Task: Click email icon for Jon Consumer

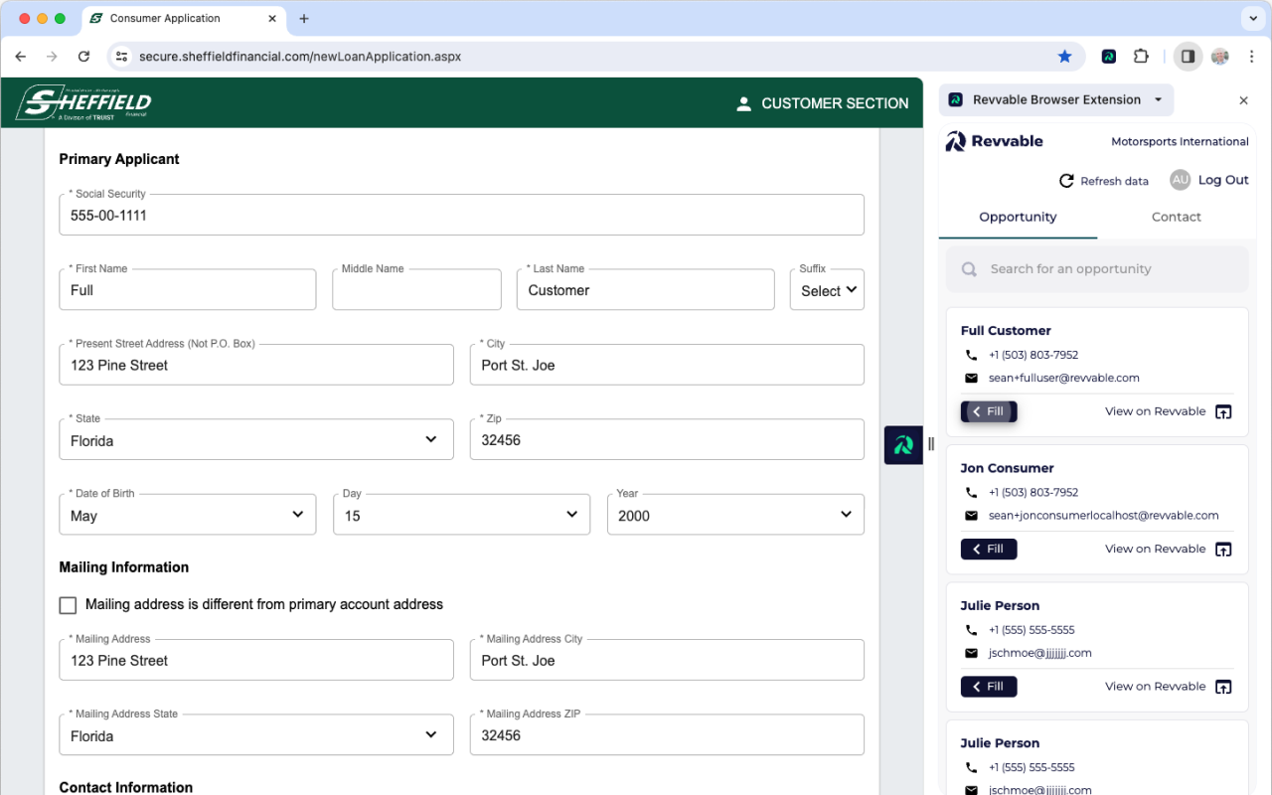Action: tap(971, 516)
